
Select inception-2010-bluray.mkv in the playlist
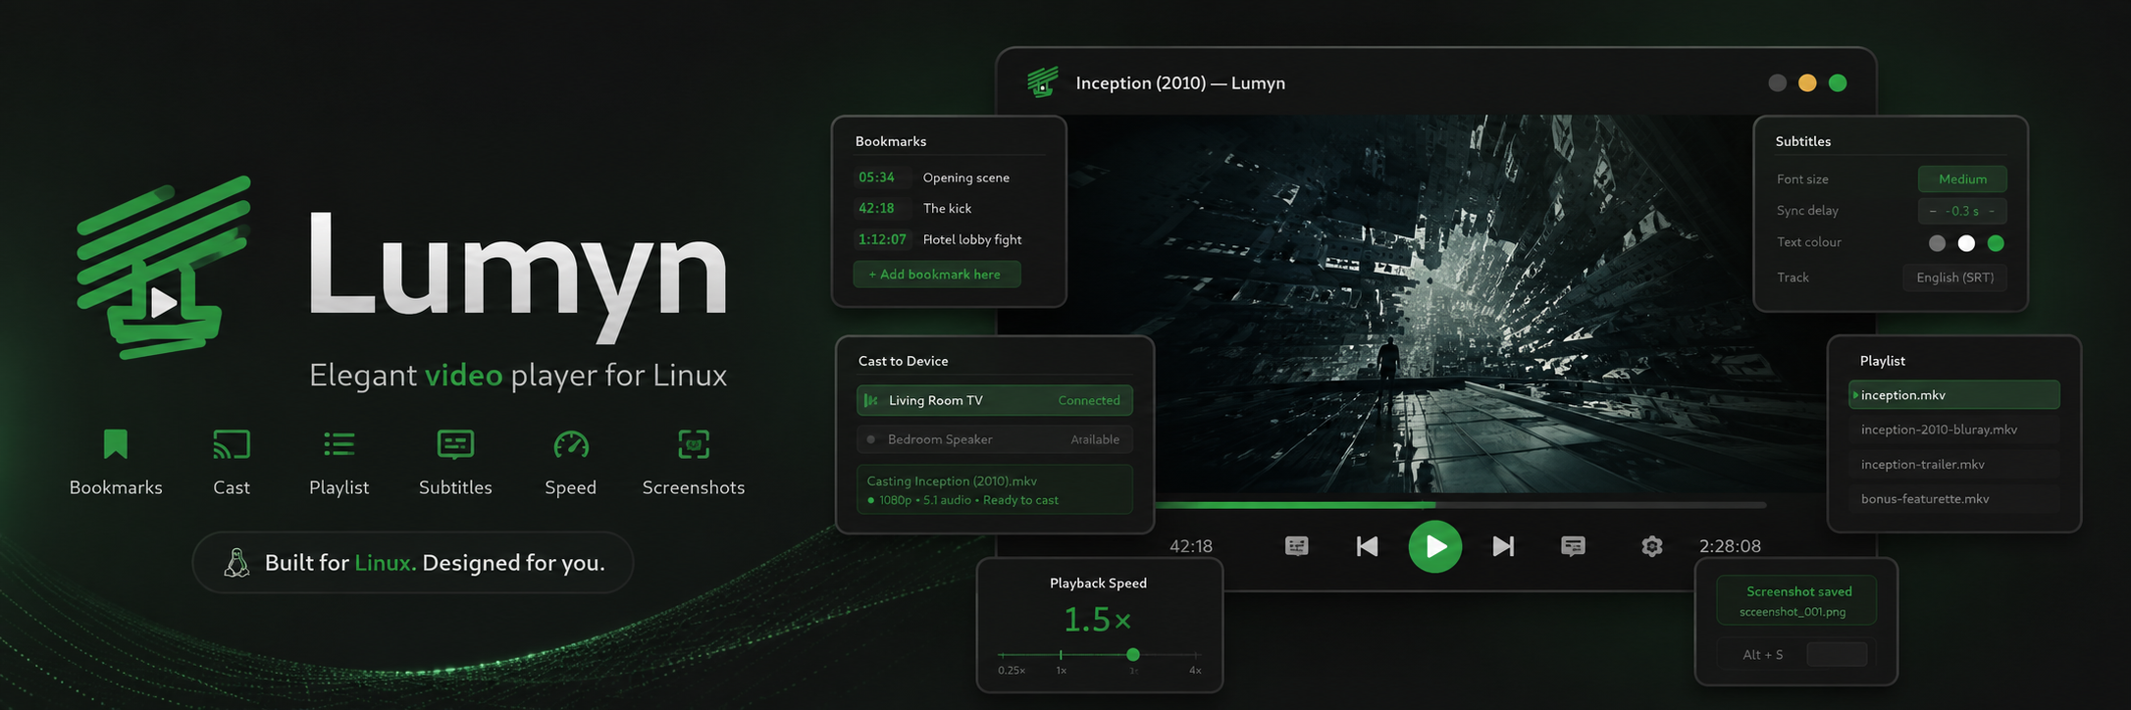pos(1954,430)
